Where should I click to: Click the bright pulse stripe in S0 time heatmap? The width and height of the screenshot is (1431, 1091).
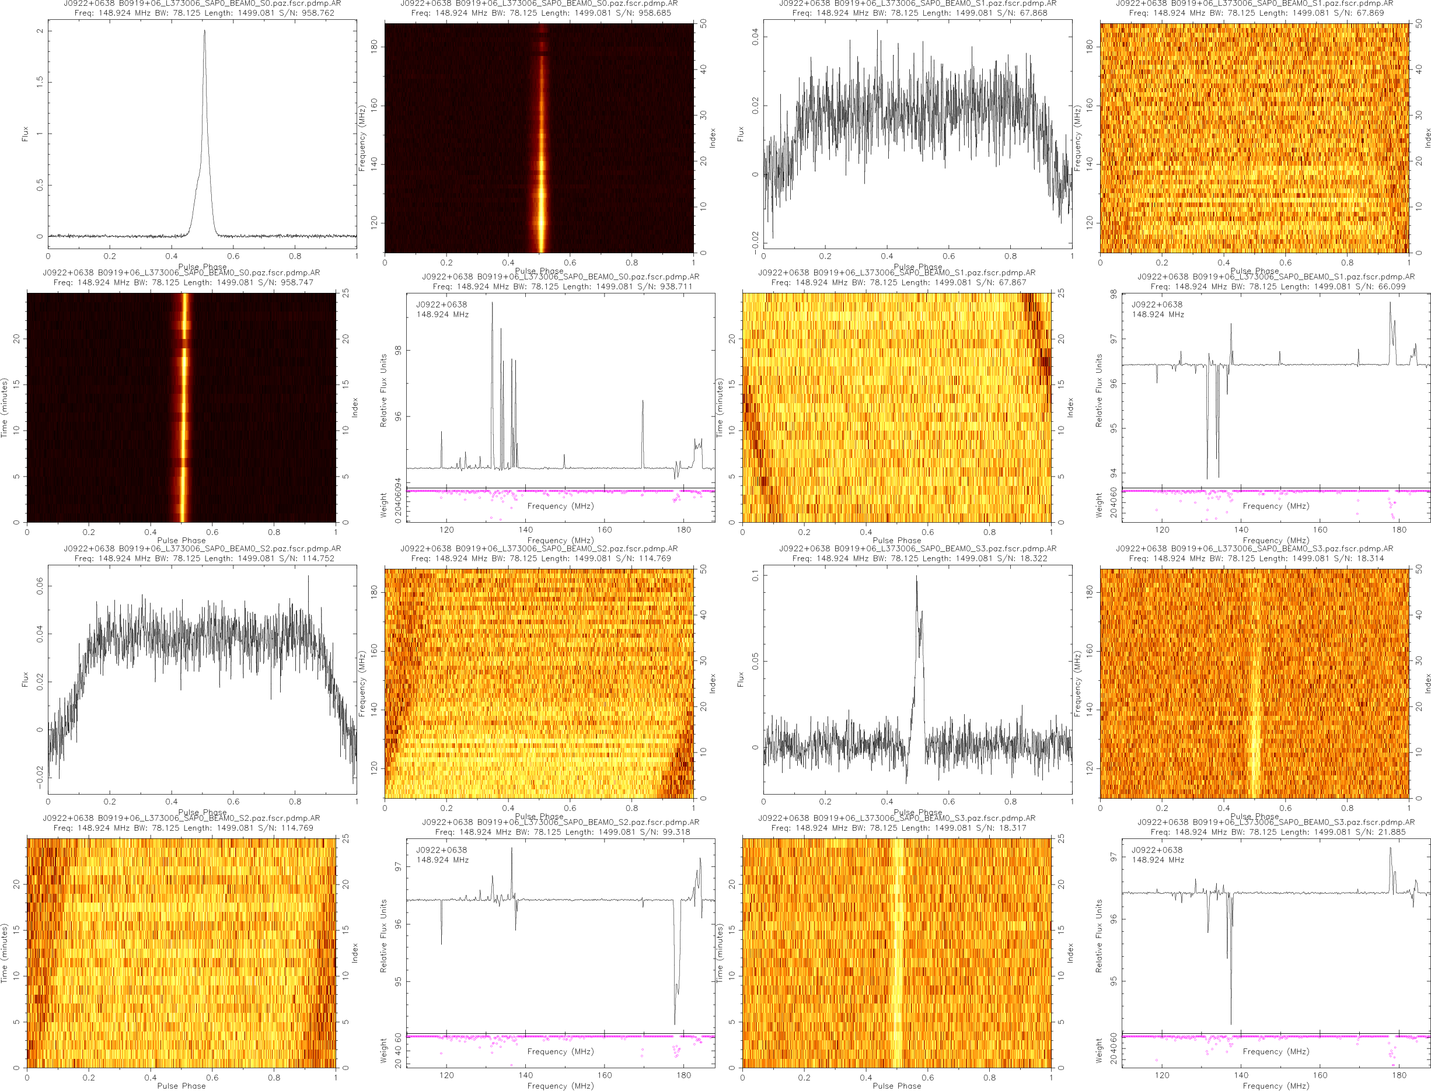point(184,407)
